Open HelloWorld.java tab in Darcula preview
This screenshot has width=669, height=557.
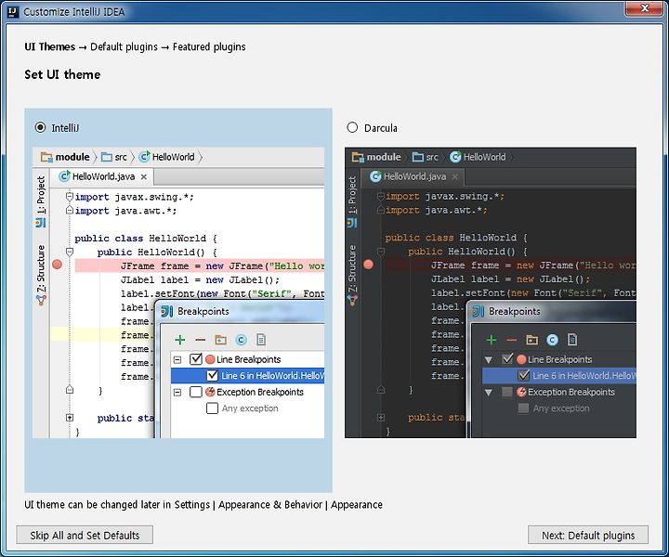[413, 176]
